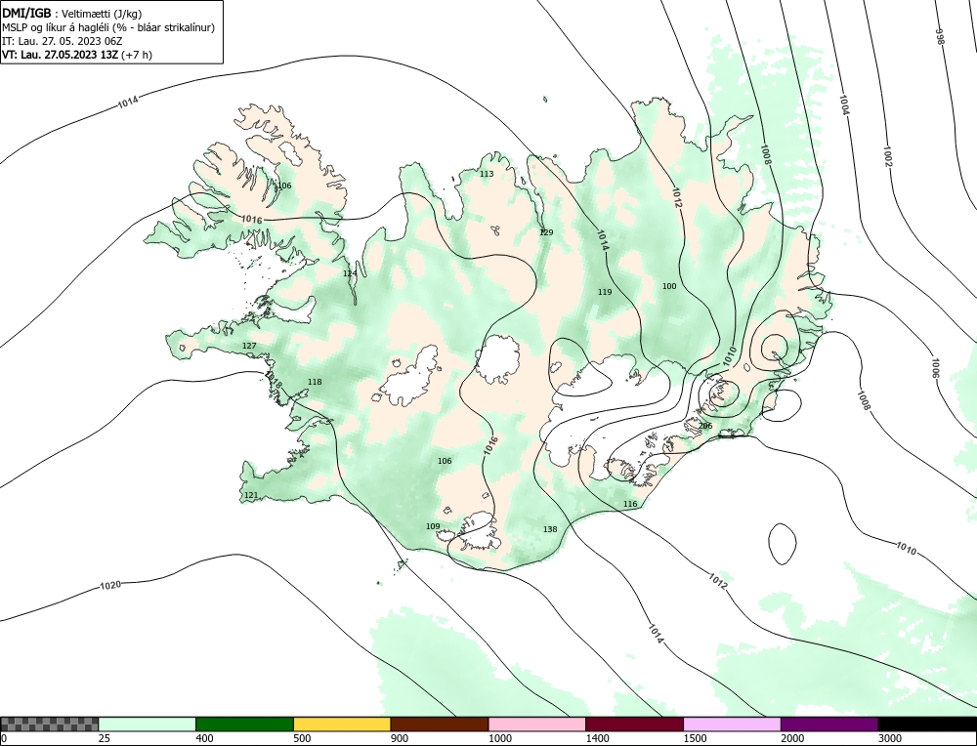The image size is (977, 746).
Task: Click the 1020 isobar label
Action: (110, 585)
